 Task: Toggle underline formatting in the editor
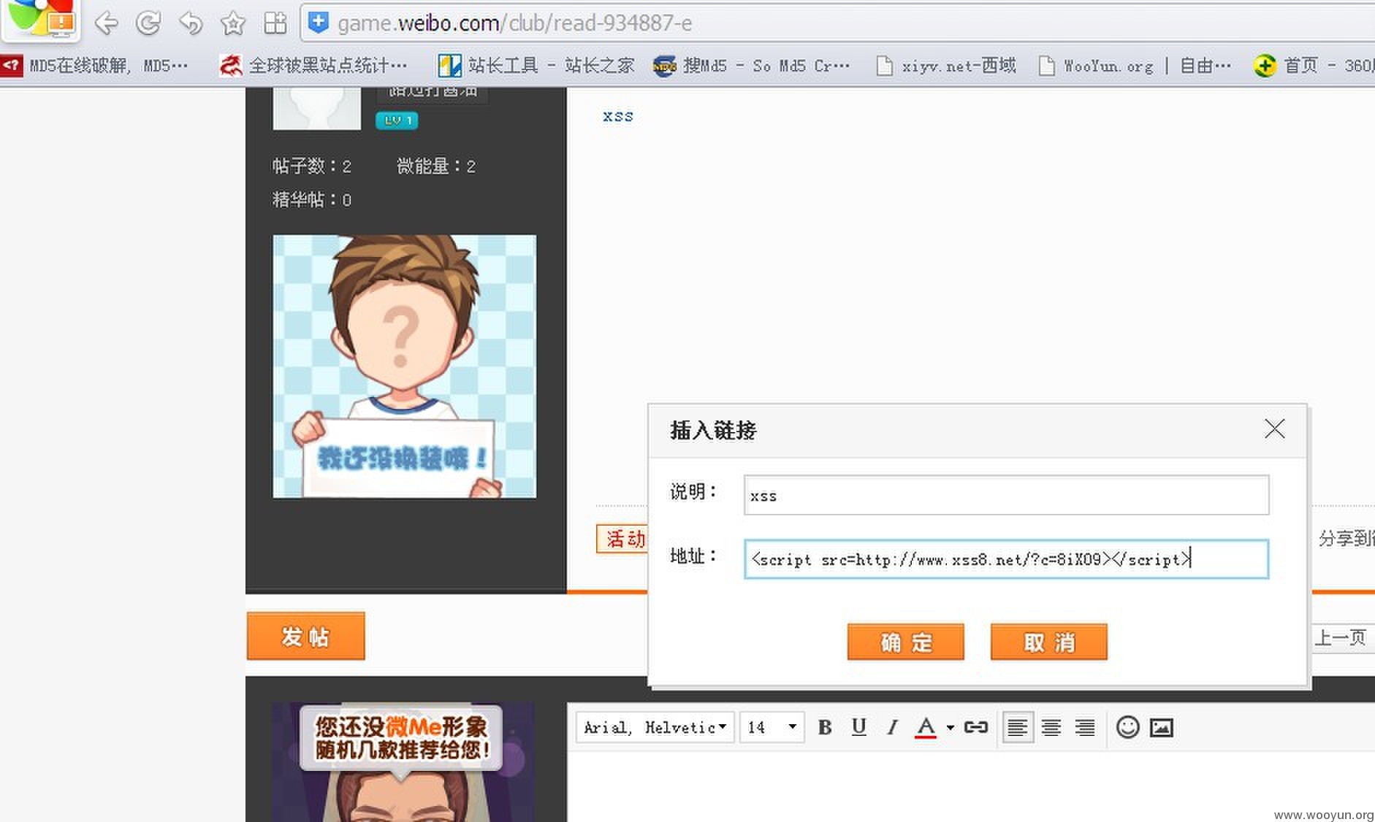(x=858, y=727)
